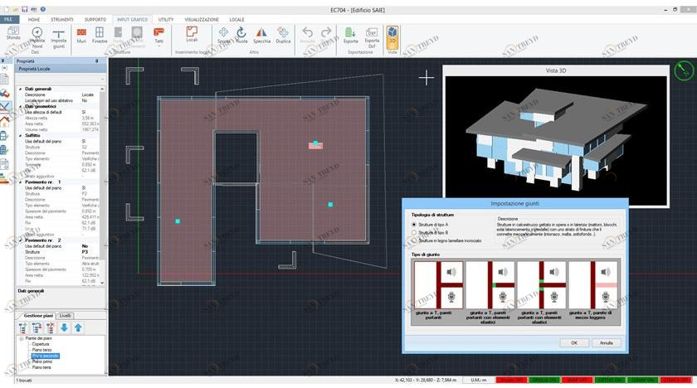
Task: Collapse the Pavimento nr. 1 property group
Action: 21,182
